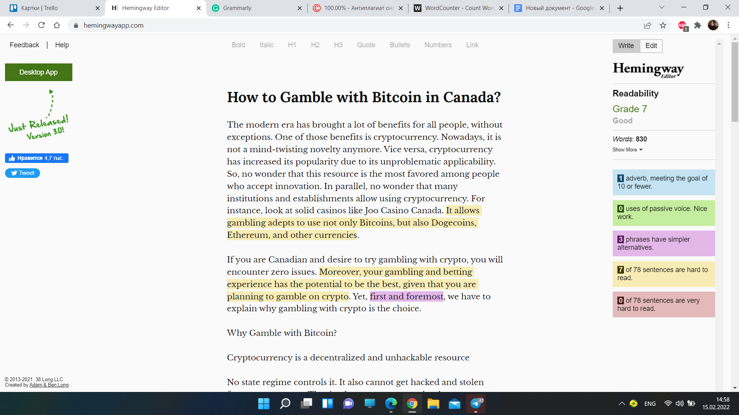Close the Trello tab
This screenshot has width=739, height=415.
97,8
